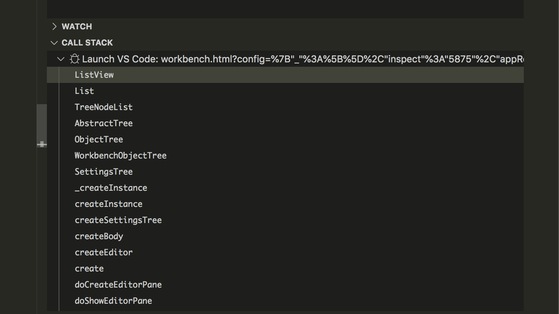
Task: Click the createBody frame
Action: (99, 236)
